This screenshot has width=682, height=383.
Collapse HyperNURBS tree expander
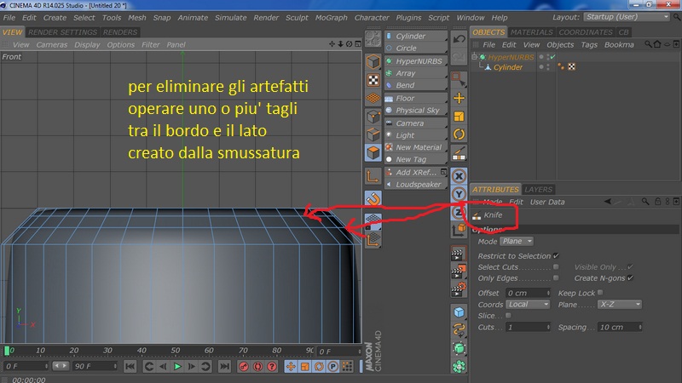coord(475,57)
